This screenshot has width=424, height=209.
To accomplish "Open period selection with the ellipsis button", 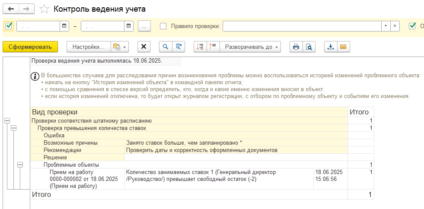I will [x=144, y=26].
